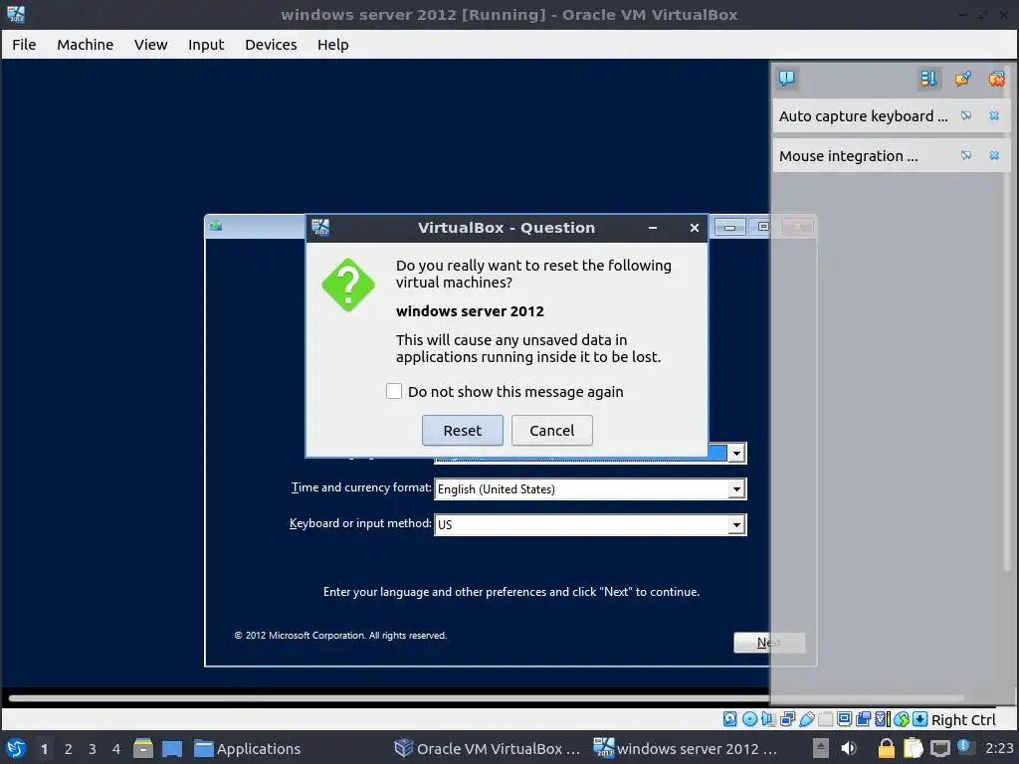
Task: Confirm with the Reset button
Action: coord(462,430)
